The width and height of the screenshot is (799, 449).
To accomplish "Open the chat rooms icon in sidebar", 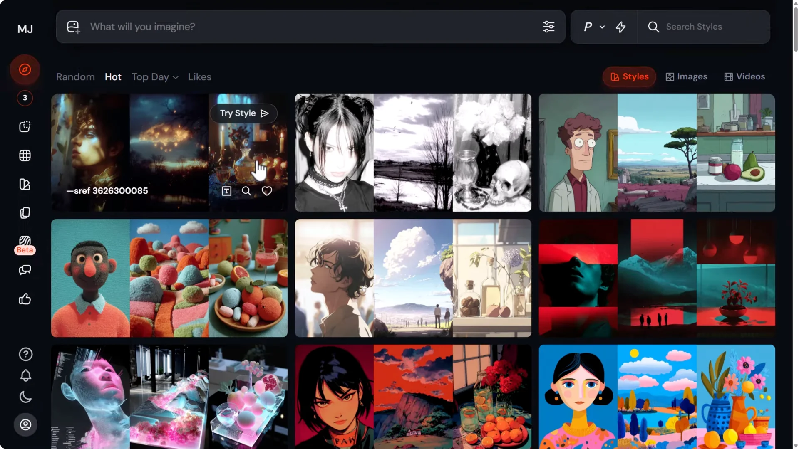I will (25, 270).
